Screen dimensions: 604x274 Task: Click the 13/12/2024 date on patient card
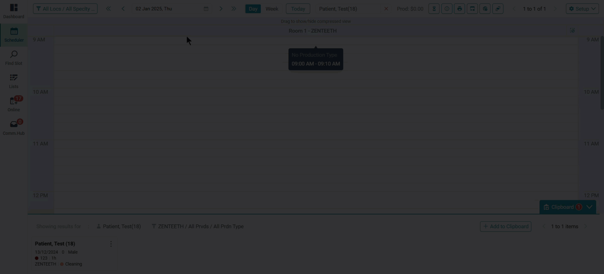point(46,252)
